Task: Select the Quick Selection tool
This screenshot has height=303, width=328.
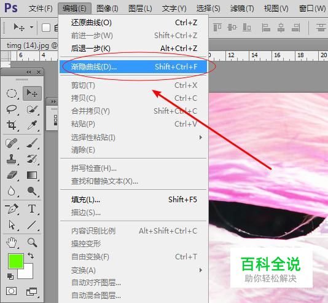Action: [32, 109]
